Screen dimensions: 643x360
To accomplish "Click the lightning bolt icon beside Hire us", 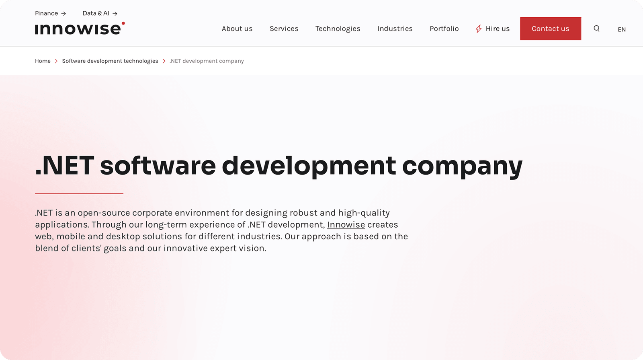I will [478, 29].
